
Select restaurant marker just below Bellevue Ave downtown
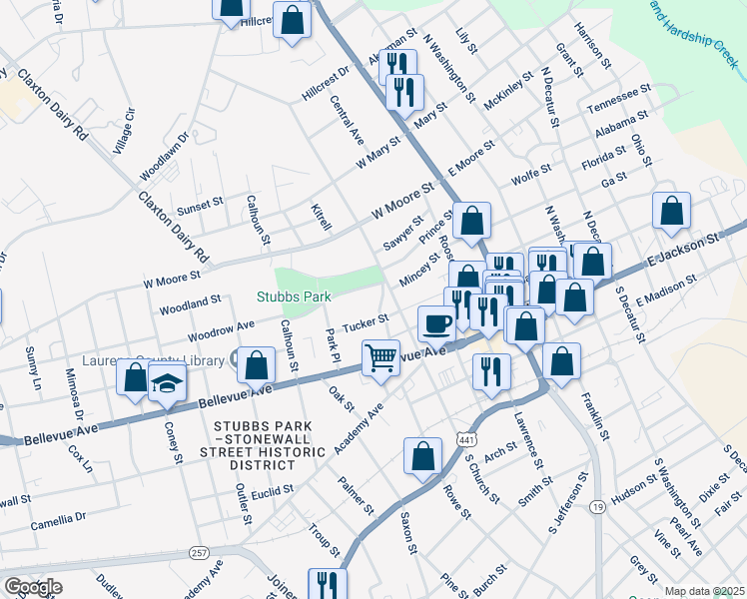(x=491, y=372)
